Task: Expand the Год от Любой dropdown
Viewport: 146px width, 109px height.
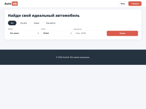Action: (57, 33)
